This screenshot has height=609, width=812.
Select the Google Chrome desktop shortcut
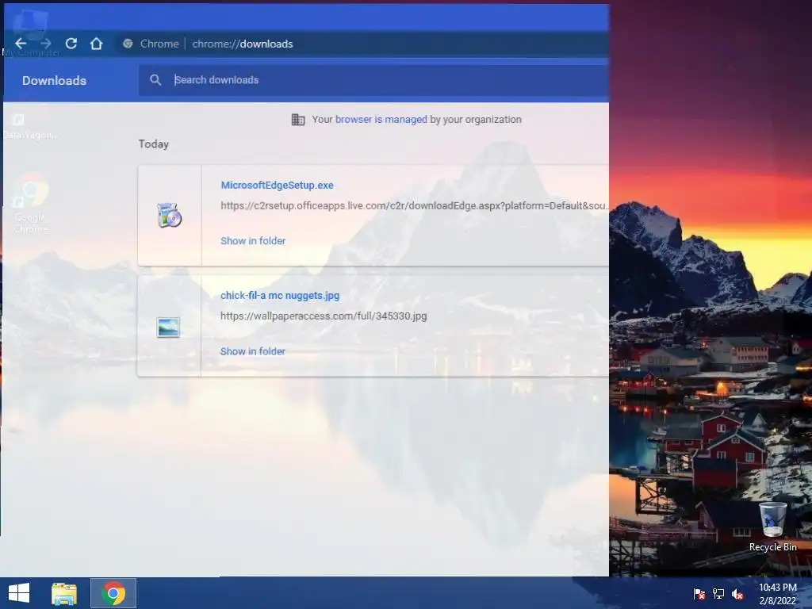click(31, 204)
